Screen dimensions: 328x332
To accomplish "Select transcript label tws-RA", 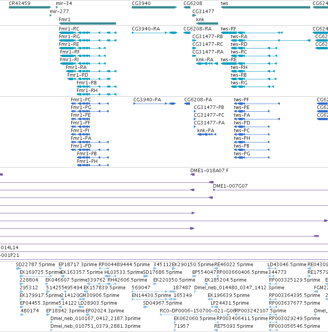I will pos(239,37).
